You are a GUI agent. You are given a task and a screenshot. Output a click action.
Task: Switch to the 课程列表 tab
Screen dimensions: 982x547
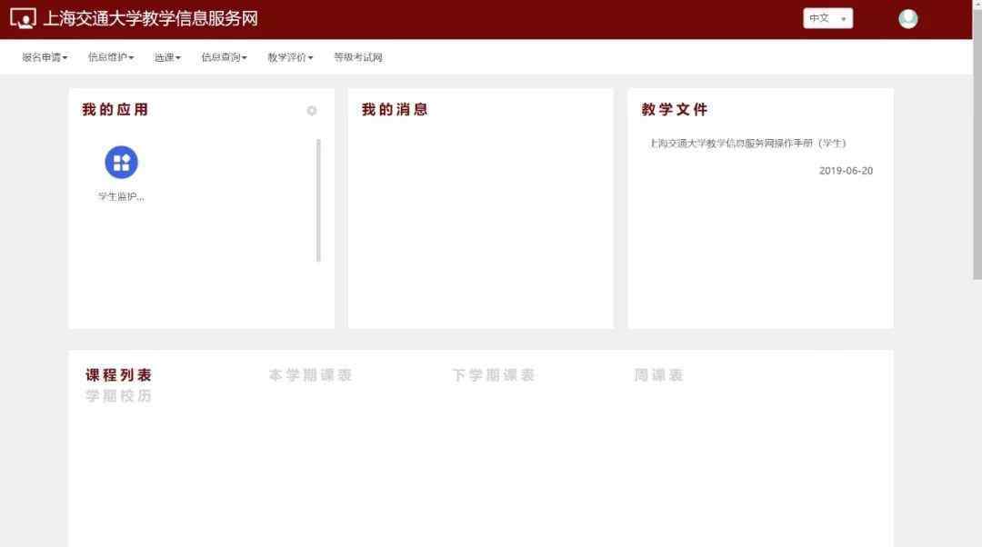(119, 375)
